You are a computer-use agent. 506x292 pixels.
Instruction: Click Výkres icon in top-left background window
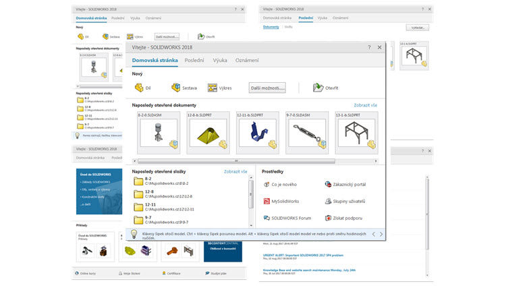pos(130,37)
